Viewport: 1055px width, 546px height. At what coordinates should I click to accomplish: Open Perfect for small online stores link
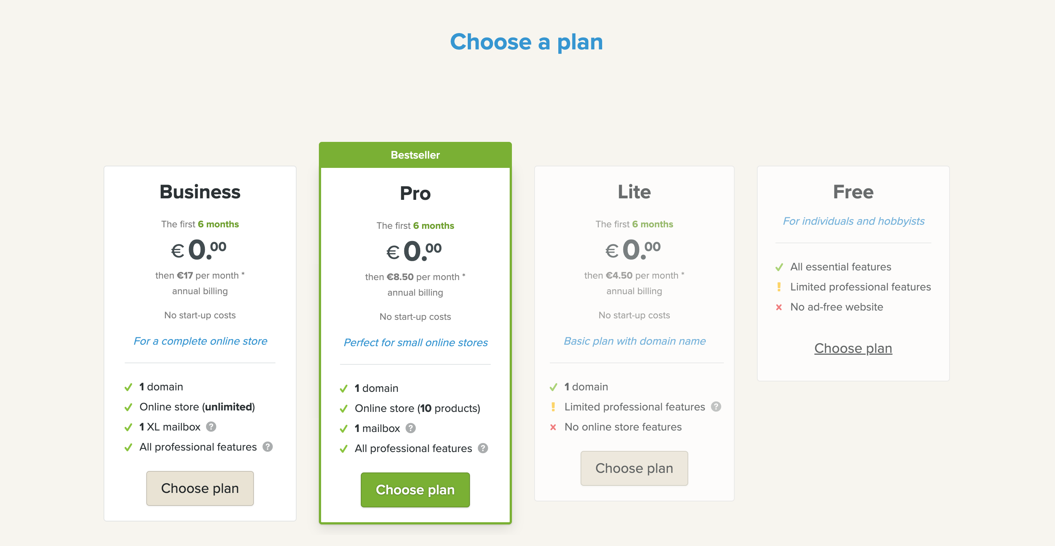[415, 342]
